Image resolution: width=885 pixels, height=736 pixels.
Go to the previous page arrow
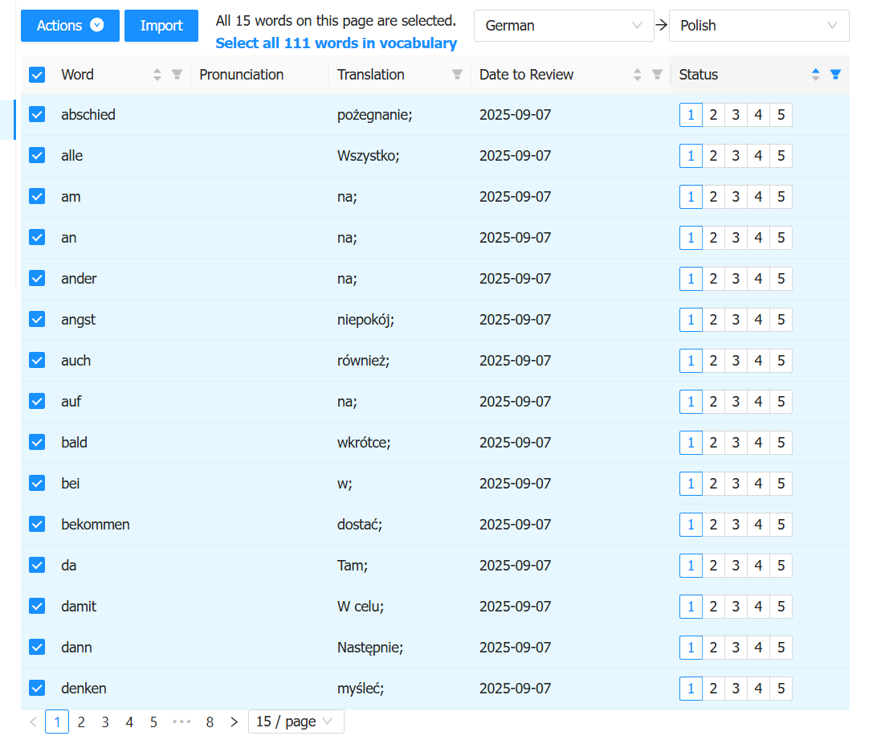33,722
